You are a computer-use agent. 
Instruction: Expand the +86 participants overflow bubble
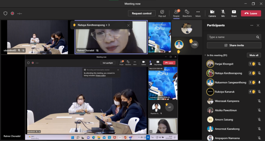[194, 44]
